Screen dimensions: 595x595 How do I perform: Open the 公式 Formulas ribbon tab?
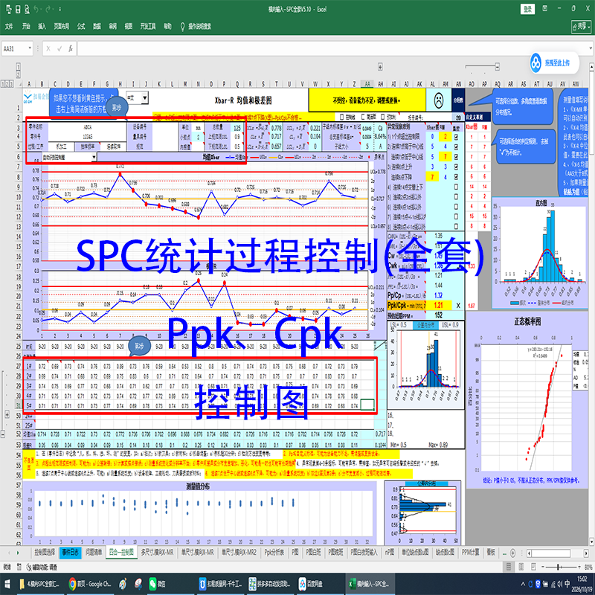tap(81, 26)
